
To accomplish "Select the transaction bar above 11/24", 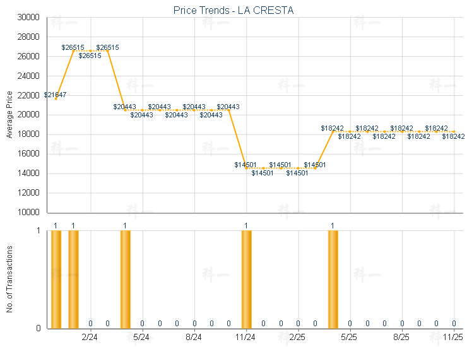I will 246,279.
